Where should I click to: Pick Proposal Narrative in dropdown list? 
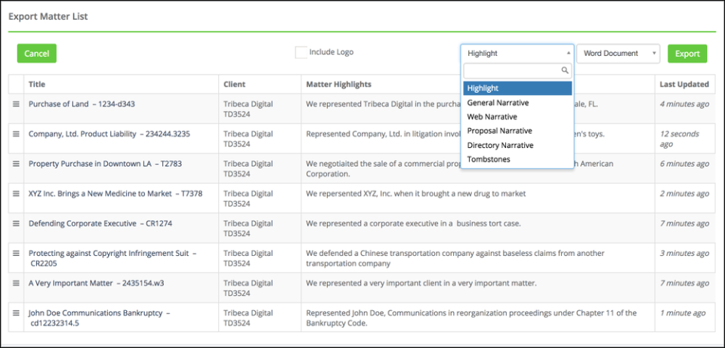click(x=499, y=131)
